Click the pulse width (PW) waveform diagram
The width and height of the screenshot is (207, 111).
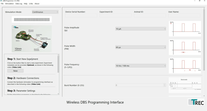click(x=185, y=47)
